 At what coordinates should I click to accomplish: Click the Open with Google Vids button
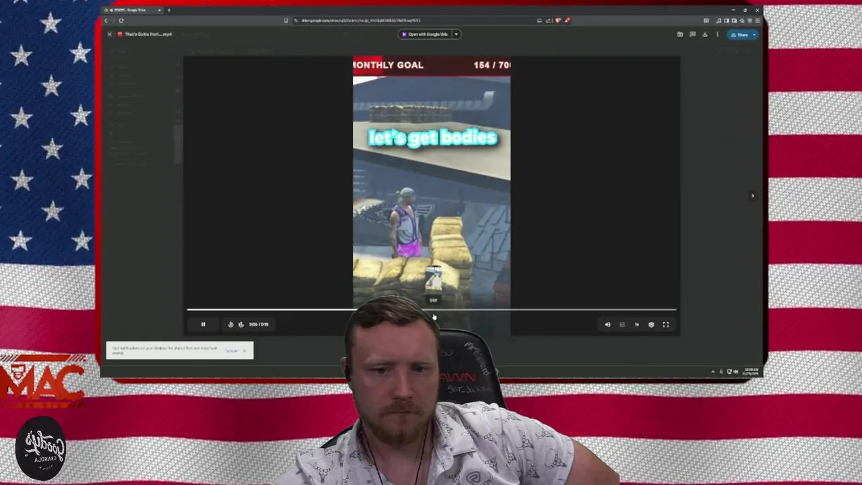click(x=424, y=34)
